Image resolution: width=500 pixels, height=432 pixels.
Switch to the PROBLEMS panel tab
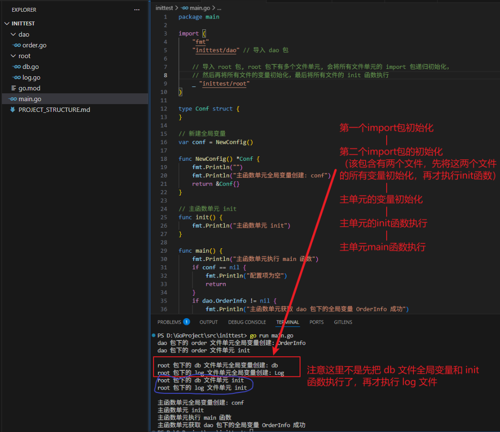click(x=169, y=322)
